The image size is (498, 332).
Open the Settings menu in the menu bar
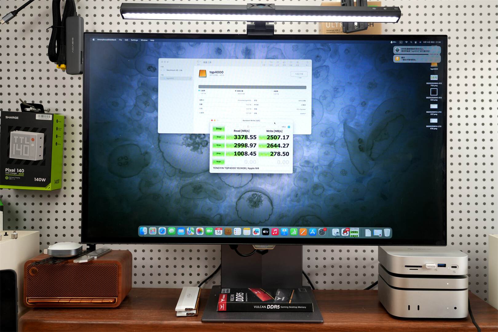click(134, 40)
